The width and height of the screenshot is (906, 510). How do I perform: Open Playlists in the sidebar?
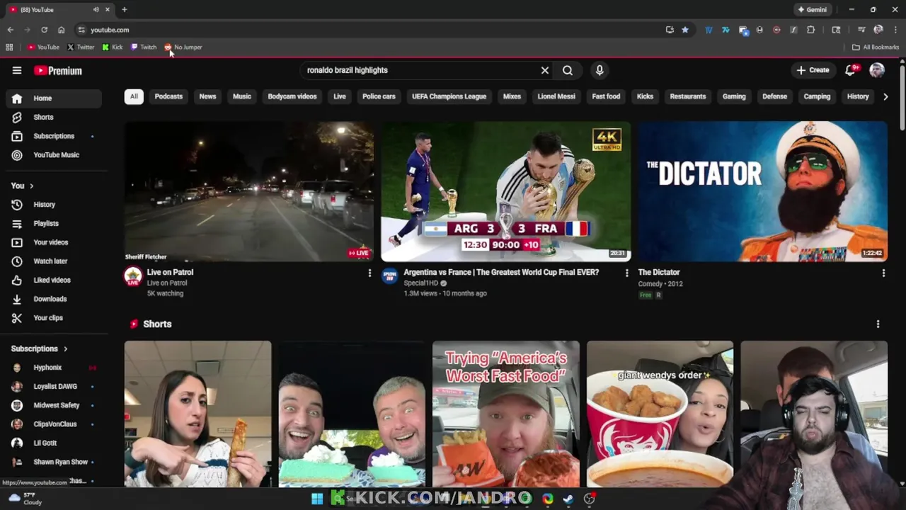pyautogui.click(x=54, y=223)
